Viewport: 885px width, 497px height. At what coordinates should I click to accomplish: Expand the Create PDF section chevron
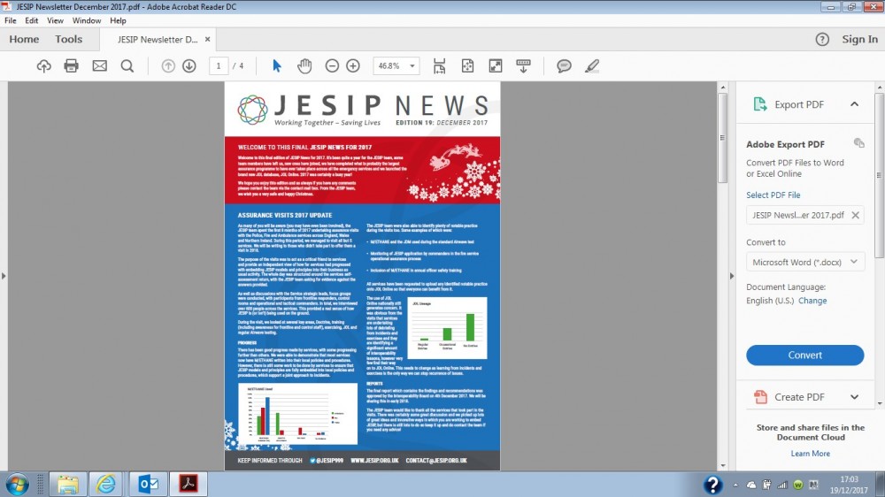[x=854, y=397]
